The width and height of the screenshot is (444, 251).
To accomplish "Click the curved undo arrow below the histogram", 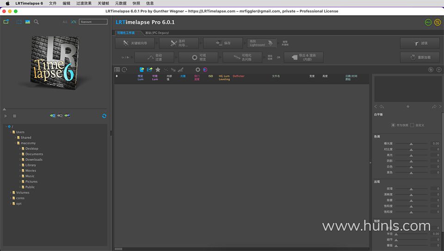I will click(x=382, y=107).
